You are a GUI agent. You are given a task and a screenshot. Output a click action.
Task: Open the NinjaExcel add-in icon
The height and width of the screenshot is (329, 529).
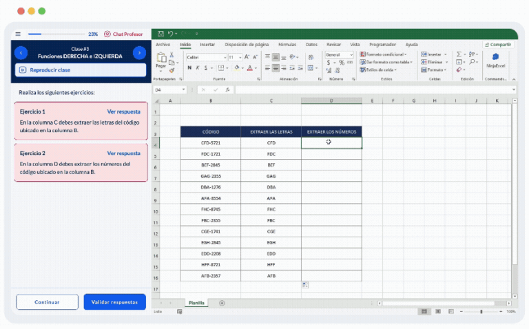495,56
